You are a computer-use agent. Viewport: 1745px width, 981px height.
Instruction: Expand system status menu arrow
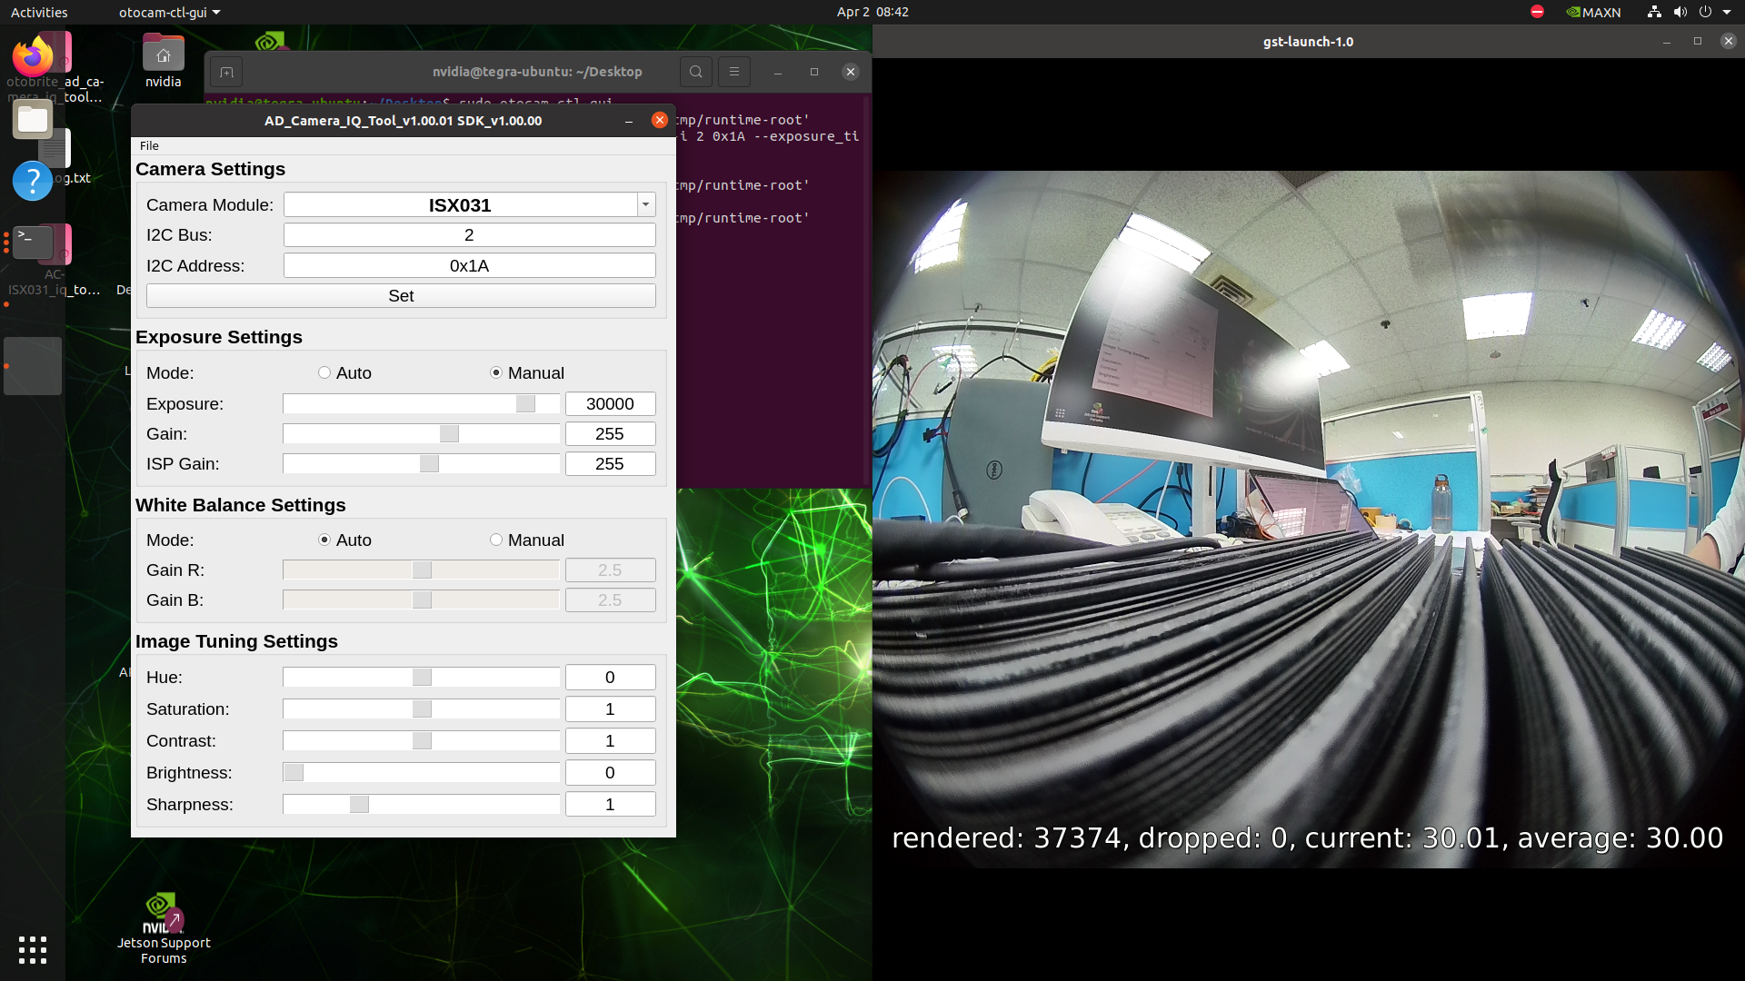click(x=1727, y=12)
